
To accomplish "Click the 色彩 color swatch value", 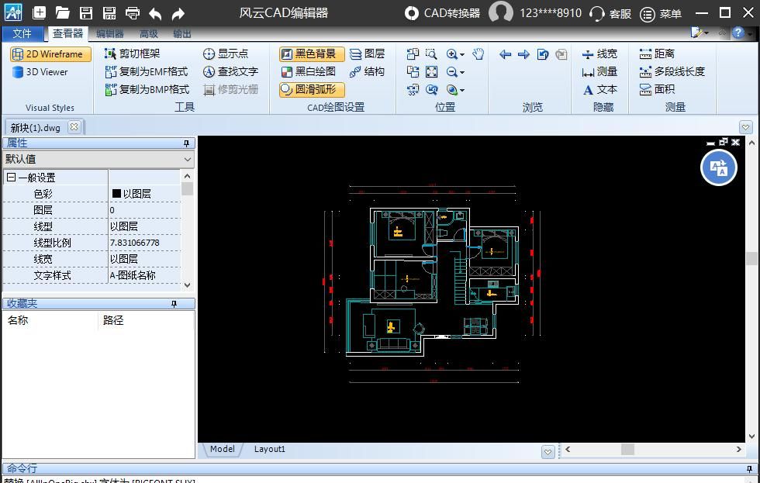I will click(x=117, y=194).
